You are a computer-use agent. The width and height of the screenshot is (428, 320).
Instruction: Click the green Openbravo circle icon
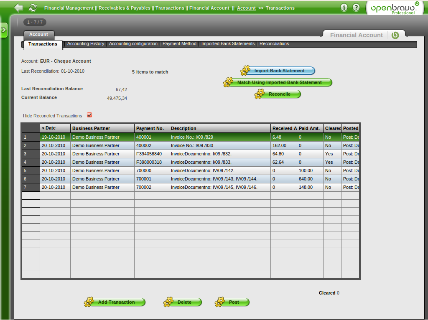395,35
